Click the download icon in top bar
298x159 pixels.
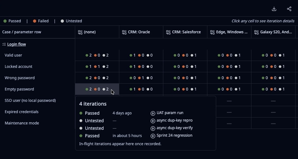274,9
